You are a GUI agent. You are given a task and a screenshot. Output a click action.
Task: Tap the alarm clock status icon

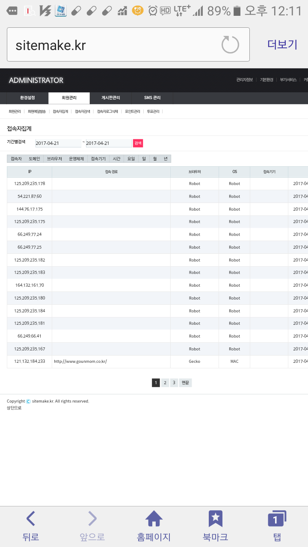pos(152,11)
